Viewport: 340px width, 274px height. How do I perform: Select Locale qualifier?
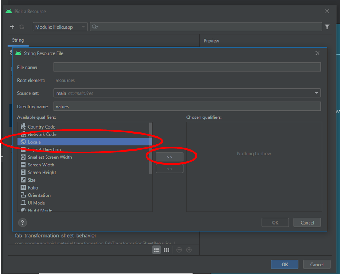point(83,142)
